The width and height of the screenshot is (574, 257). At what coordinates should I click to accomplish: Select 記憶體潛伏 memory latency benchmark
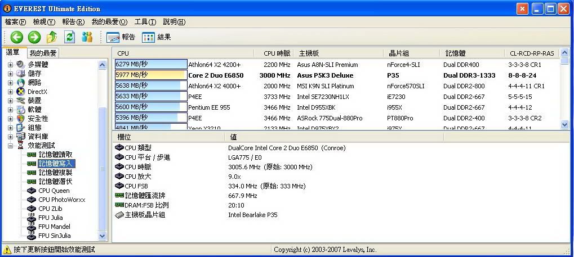pyautogui.click(x=56, y=182)
